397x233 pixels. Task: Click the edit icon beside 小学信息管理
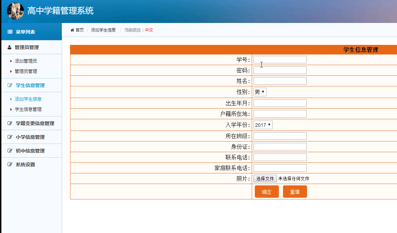point(10,137)
